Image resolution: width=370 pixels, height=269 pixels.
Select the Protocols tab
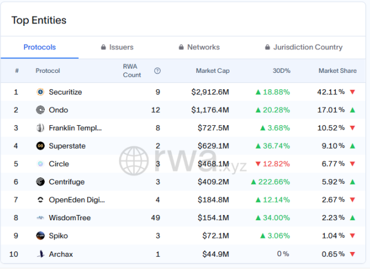(39, 47)
